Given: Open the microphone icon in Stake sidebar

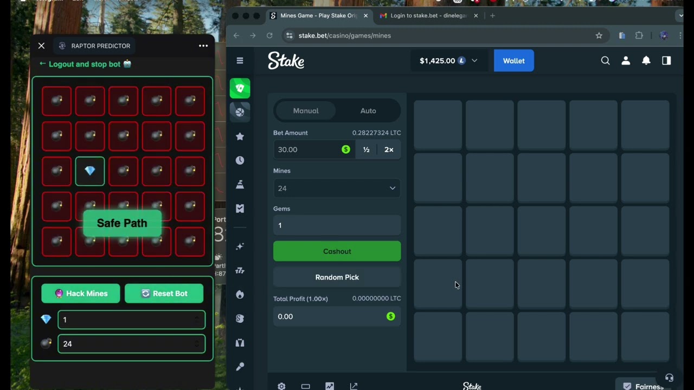Looking at the screenshot, I should point(240,367).
